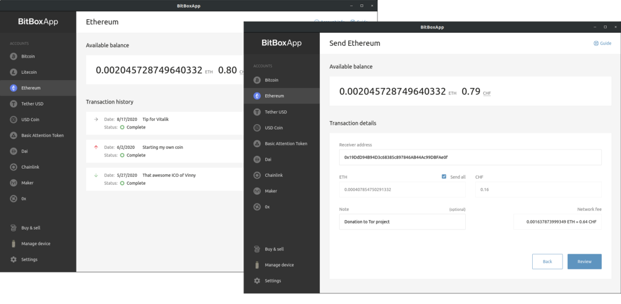
Task: Click the CHF amount field showing 0.16
Action: 538,190
